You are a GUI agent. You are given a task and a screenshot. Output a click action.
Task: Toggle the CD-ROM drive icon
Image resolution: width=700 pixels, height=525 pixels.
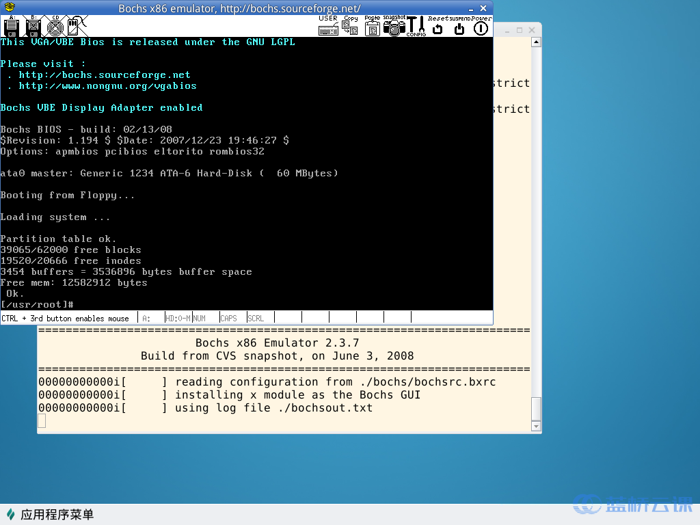pos(55,27)
